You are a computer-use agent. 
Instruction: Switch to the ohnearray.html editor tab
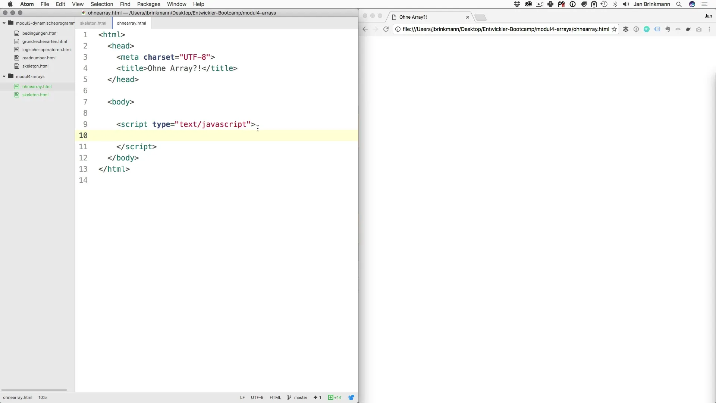click(x=131, y=23)
